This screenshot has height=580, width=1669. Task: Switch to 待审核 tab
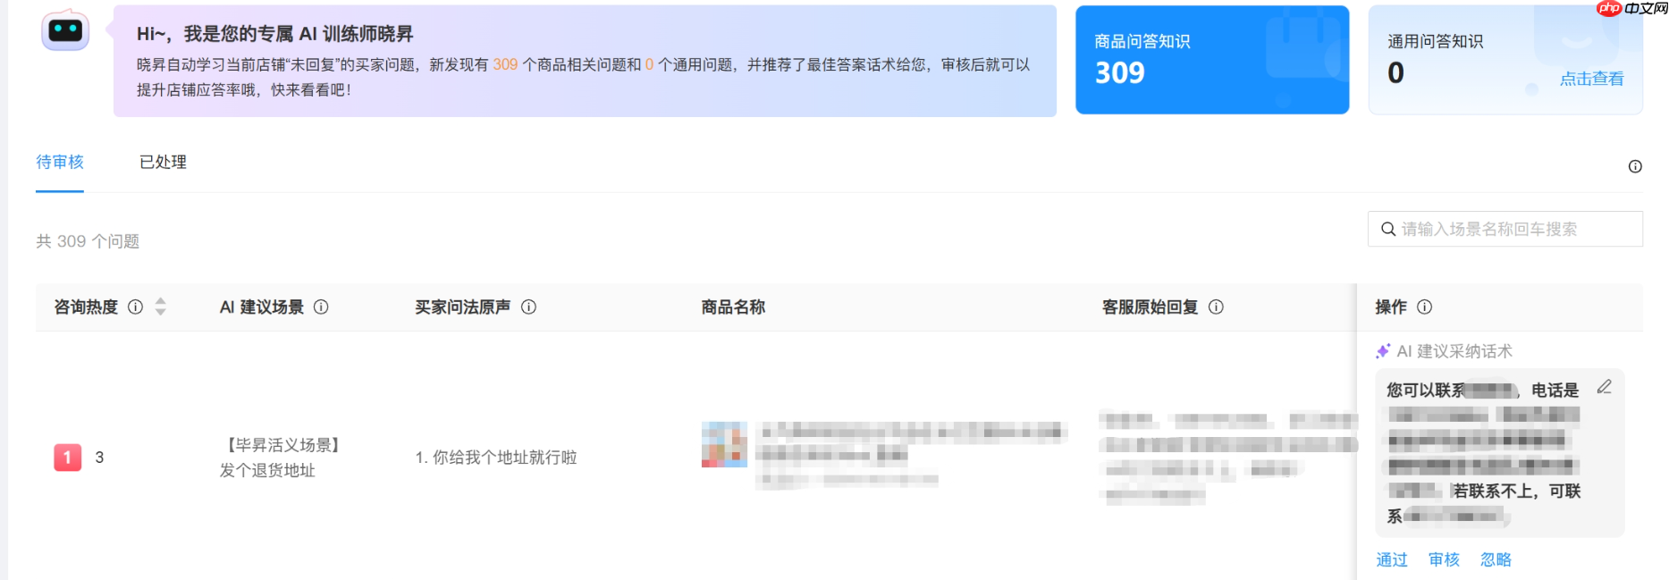tap(60, 162)
